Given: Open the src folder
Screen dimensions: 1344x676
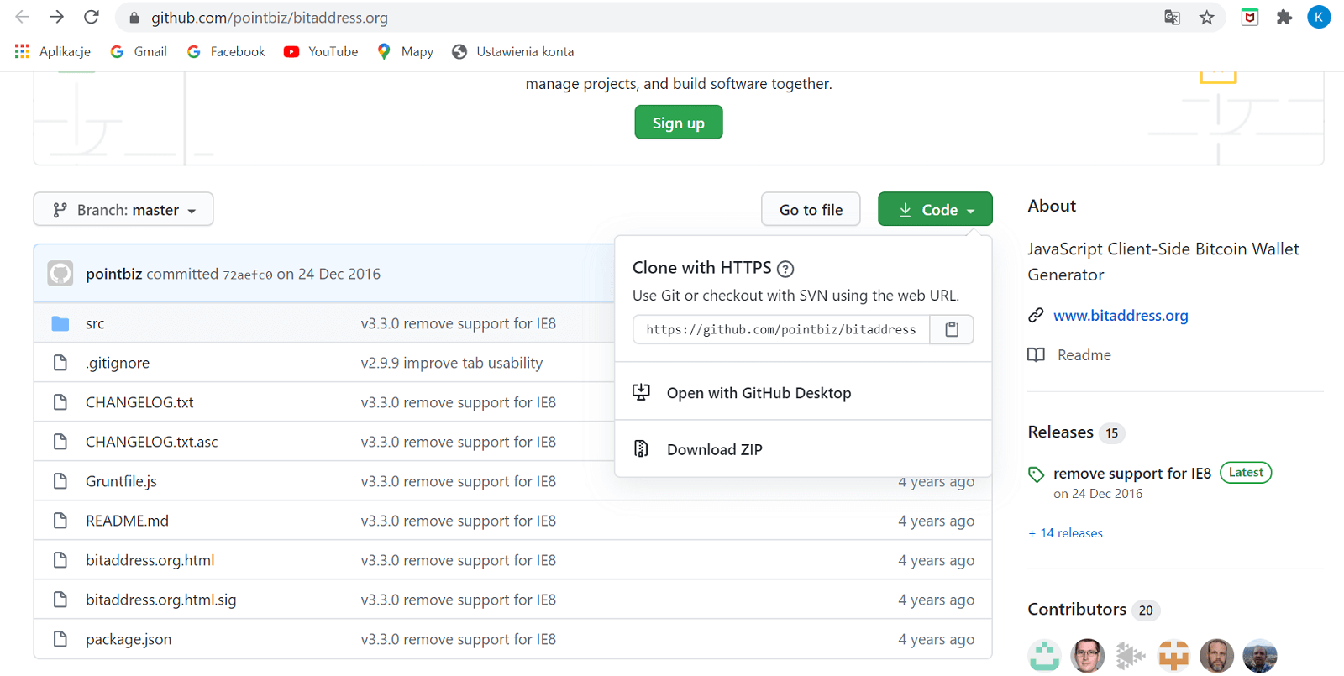Looking at the screenshot, I should tap(95, 323).
